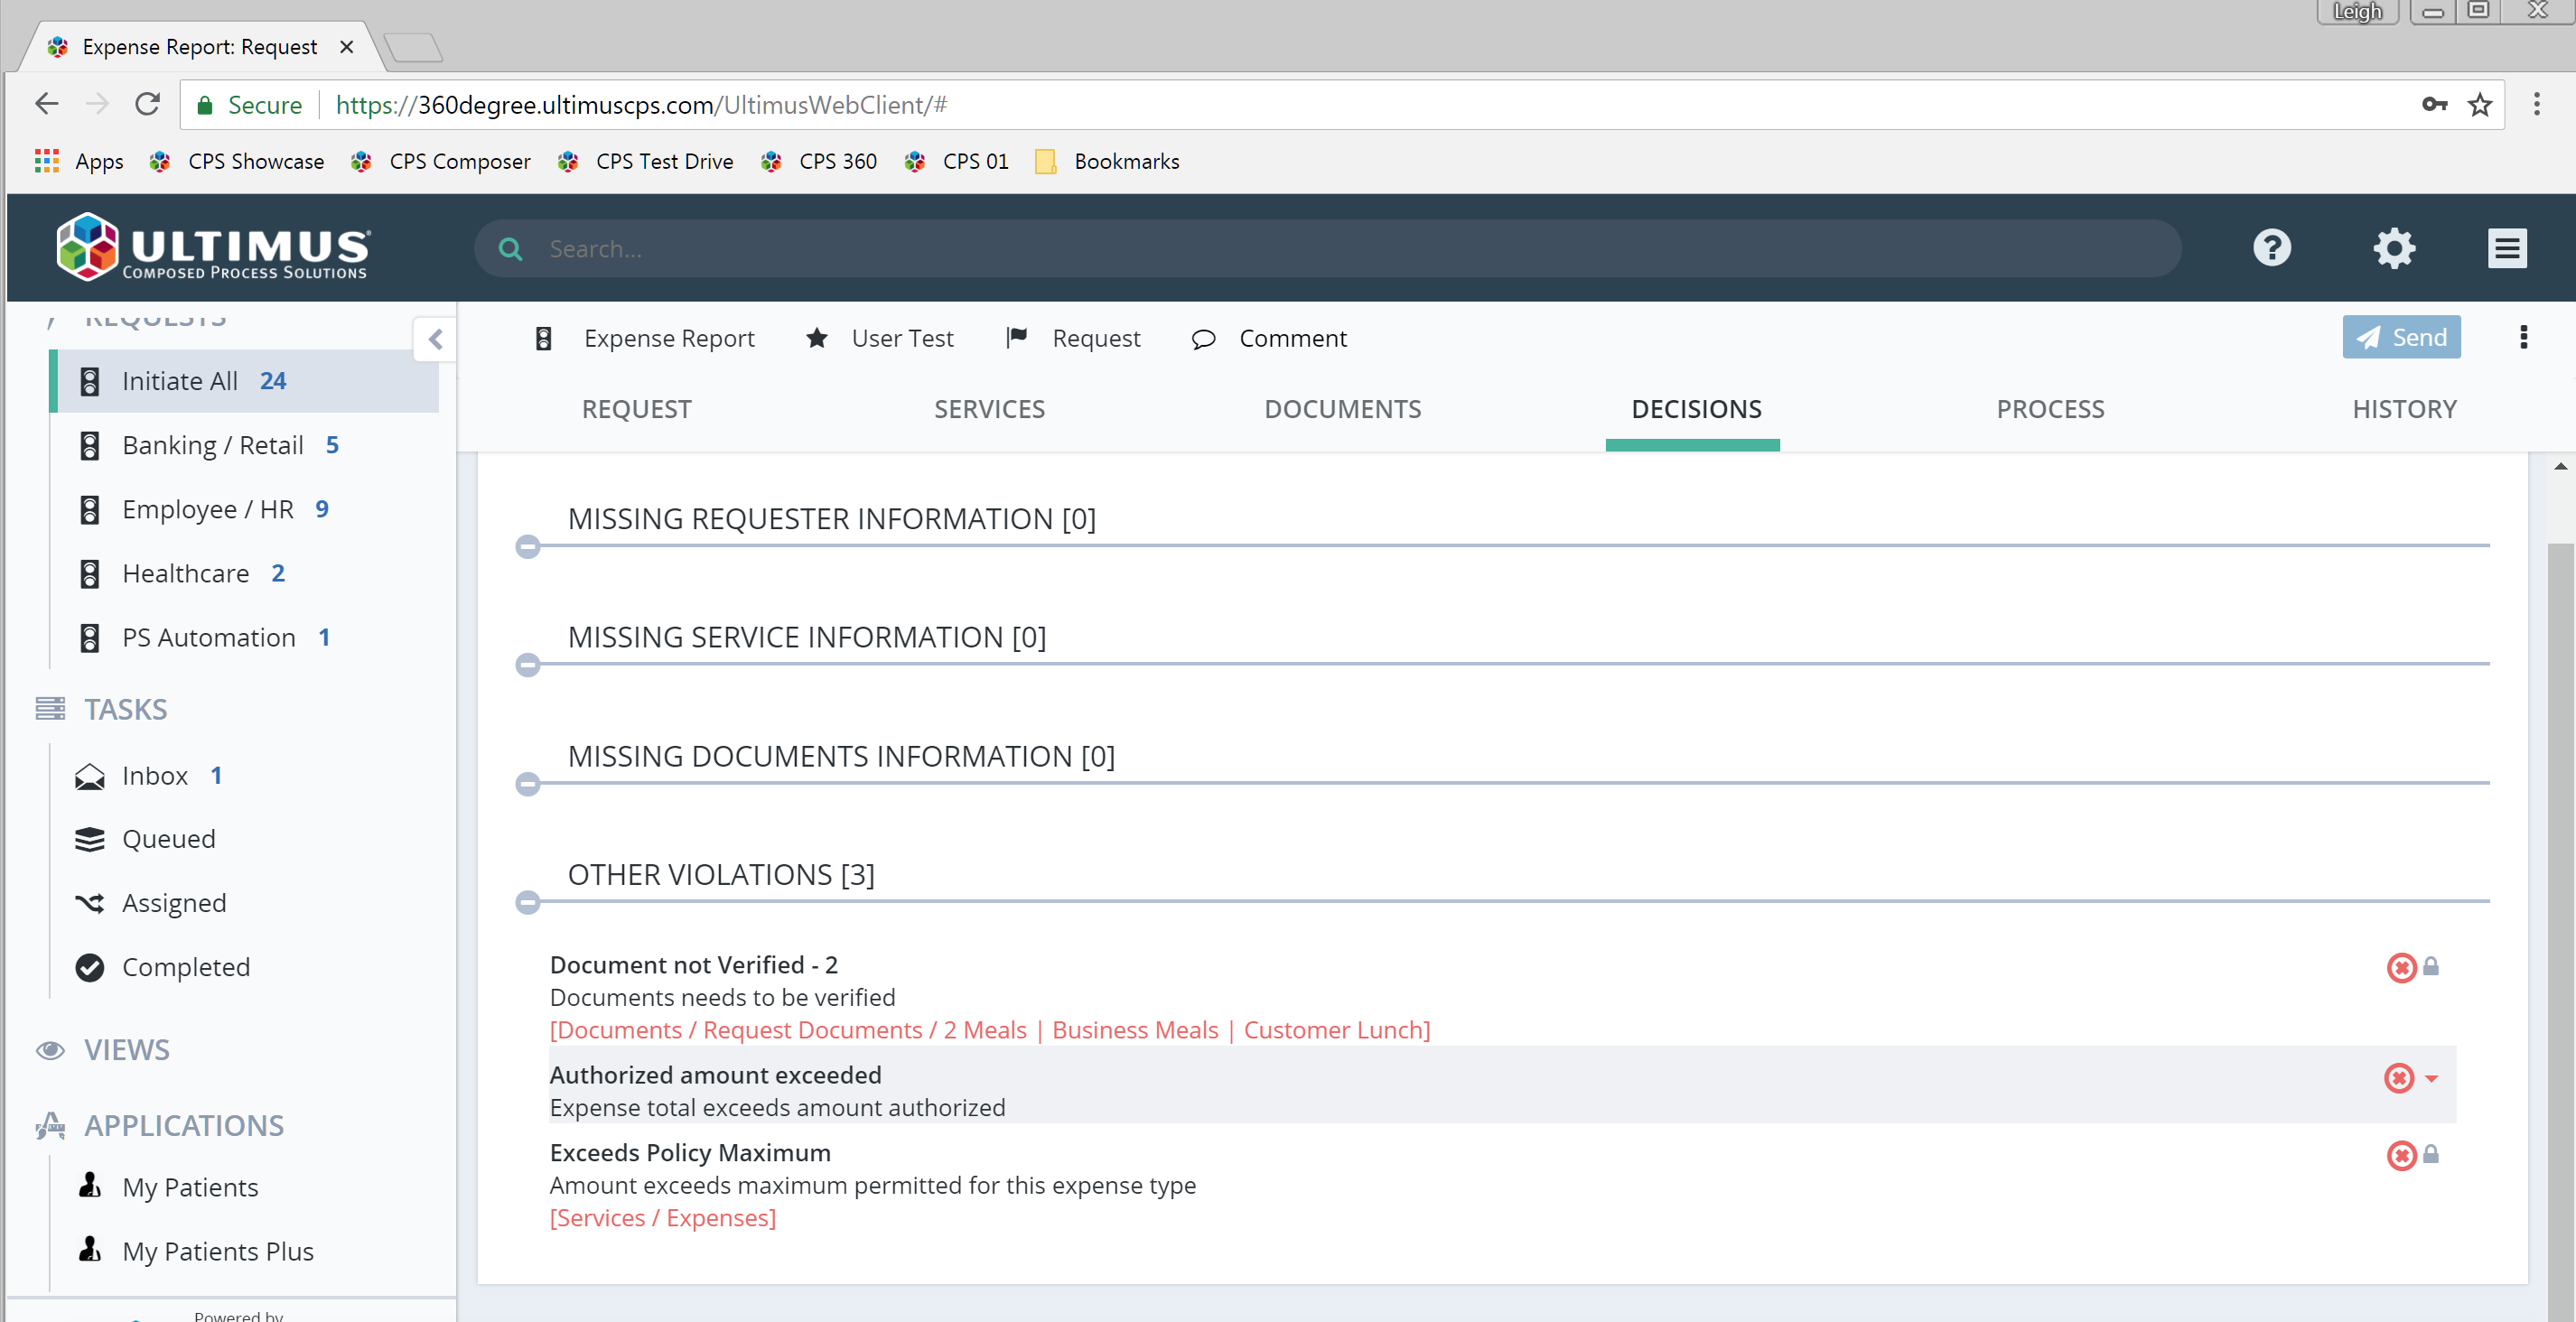
Task: Open the Bookmarks folder
Action: [1107, 161]
